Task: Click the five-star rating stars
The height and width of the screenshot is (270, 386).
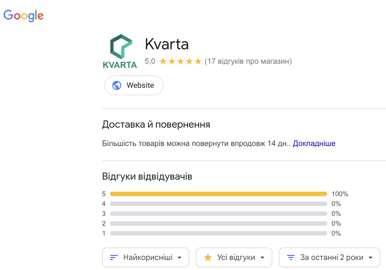Action: (180, 61)
